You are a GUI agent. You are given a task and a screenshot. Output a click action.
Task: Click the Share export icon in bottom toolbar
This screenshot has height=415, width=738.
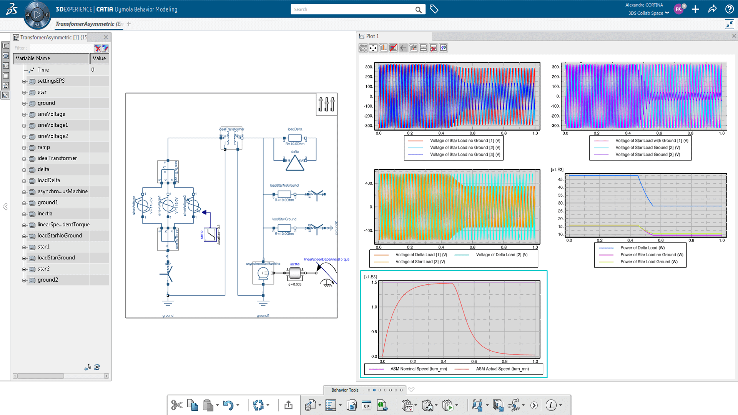(288, 405)
